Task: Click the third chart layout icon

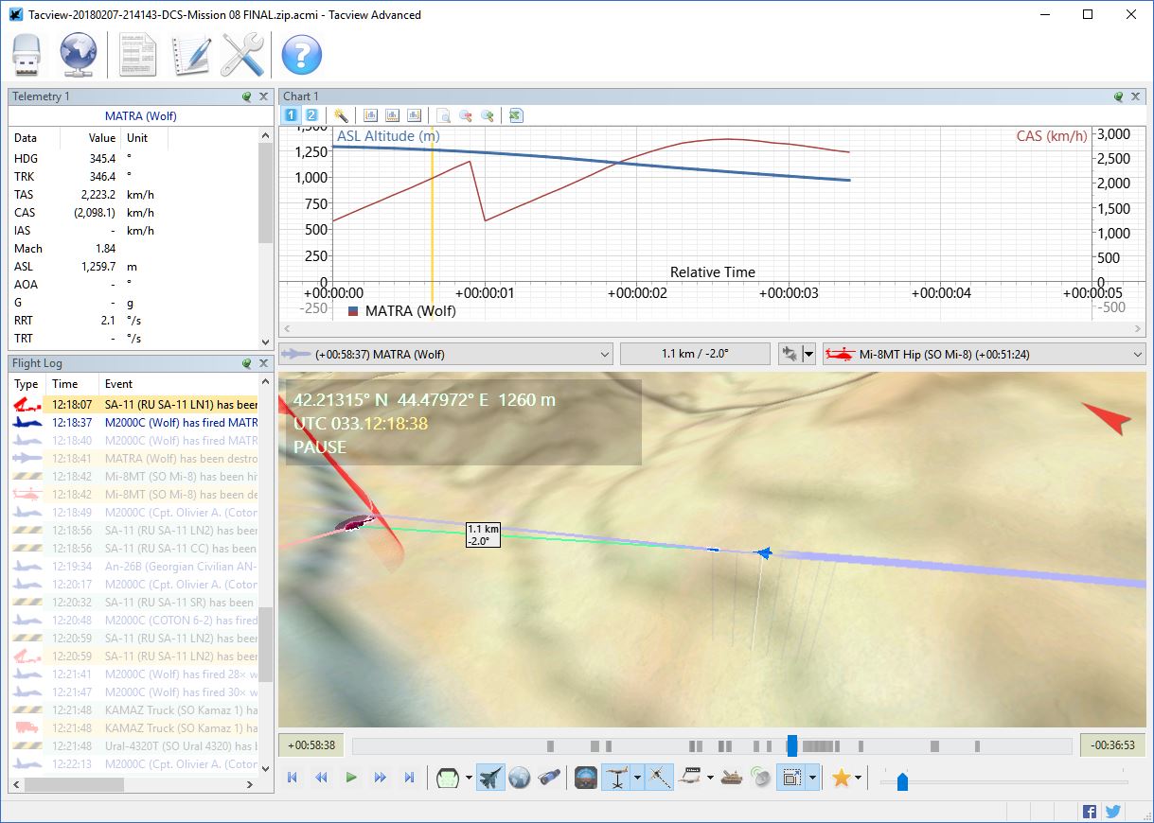Action: pos(414,115)
